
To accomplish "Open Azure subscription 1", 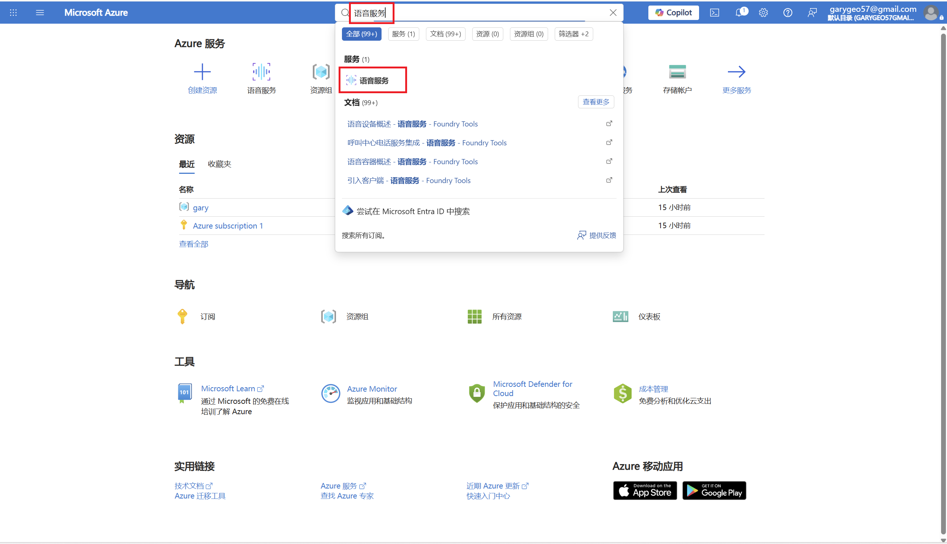I will pyautogui.click(x=228, y=226).
